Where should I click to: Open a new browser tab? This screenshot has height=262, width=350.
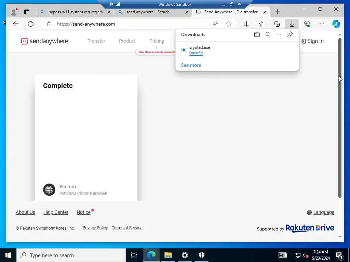[x=277, y=12]
